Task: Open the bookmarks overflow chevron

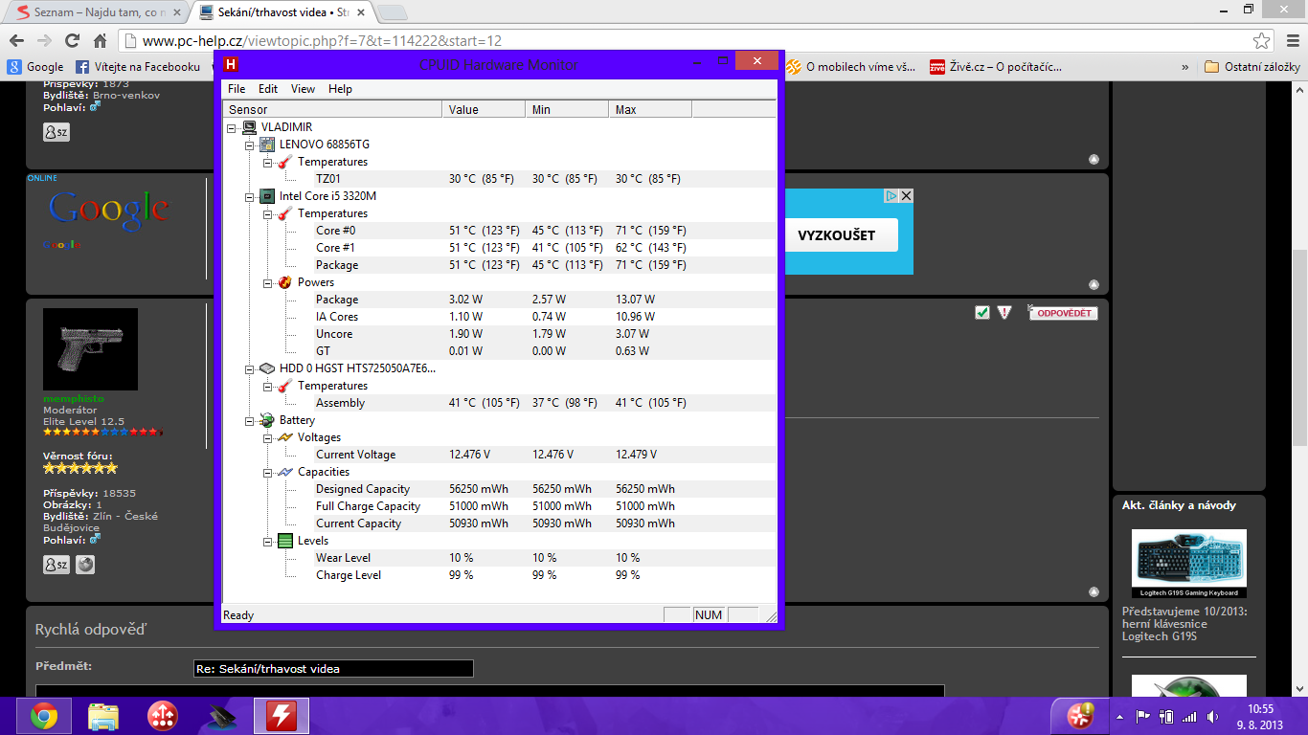Action: (1185, 67)
